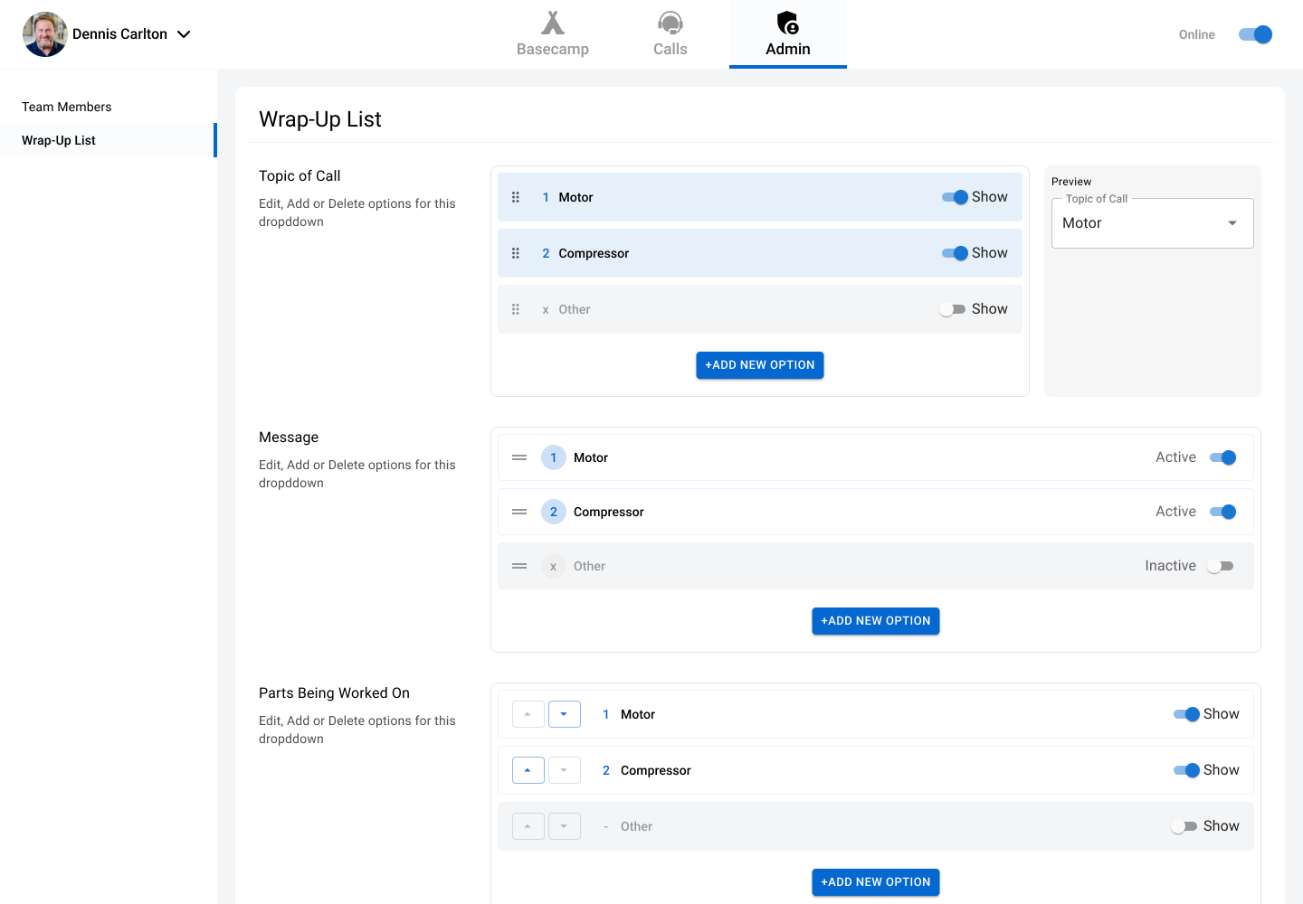Viewport: 1303px width, 904px height.
Task: Click the move down arrow for Motor in Parts
Action: point(564,714)
